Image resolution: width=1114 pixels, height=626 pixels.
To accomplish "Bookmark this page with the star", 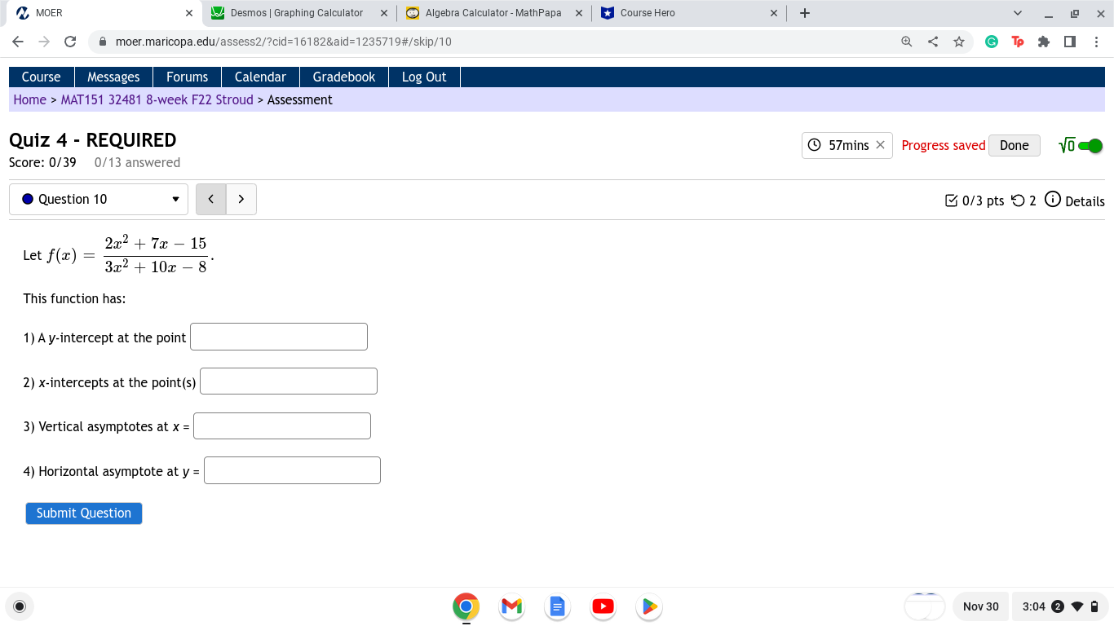I will [959, 42].
